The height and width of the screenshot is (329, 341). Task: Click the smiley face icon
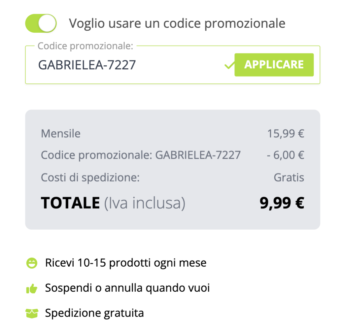[x=32, y=263]
